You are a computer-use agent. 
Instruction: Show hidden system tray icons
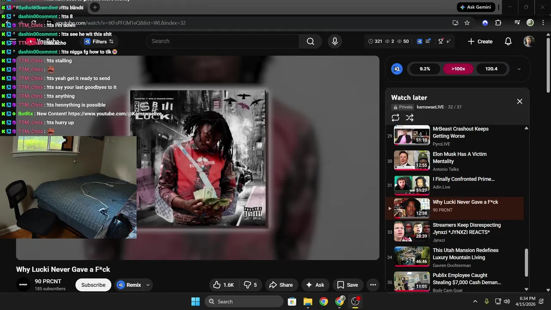(475, 301)
